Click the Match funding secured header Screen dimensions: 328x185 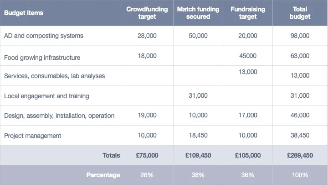tap(198, 13)
